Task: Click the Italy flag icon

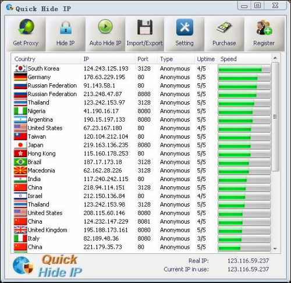Action: click(x=20, y=238)
